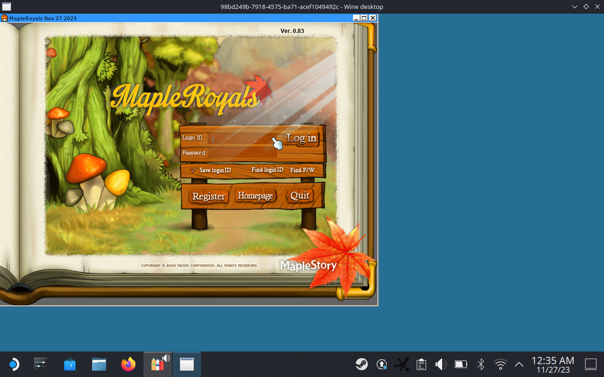Screen dimensions: 604x377
Task: Click the MapleRoyals mushroom window icon
Action: 5,18
